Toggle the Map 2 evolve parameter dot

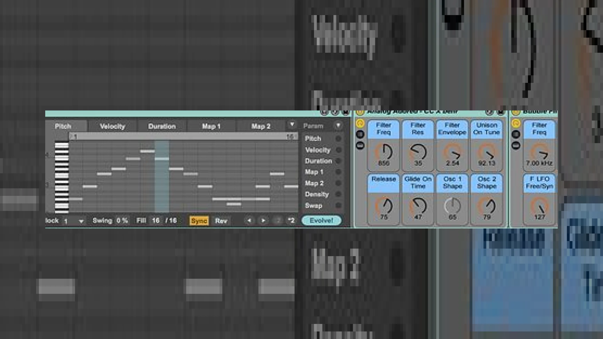click(x=338, y=183)
